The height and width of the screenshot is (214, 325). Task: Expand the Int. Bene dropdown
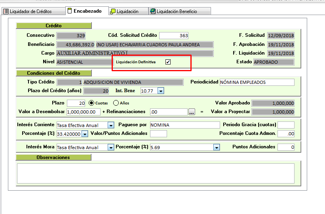[160, 91]
